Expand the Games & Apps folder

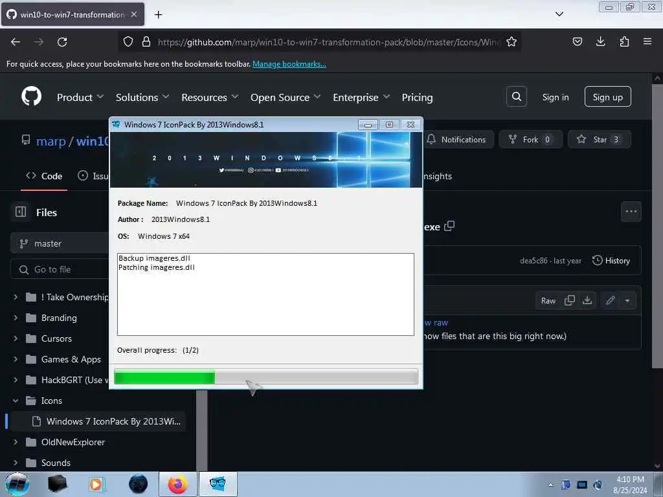click(16, 359)
